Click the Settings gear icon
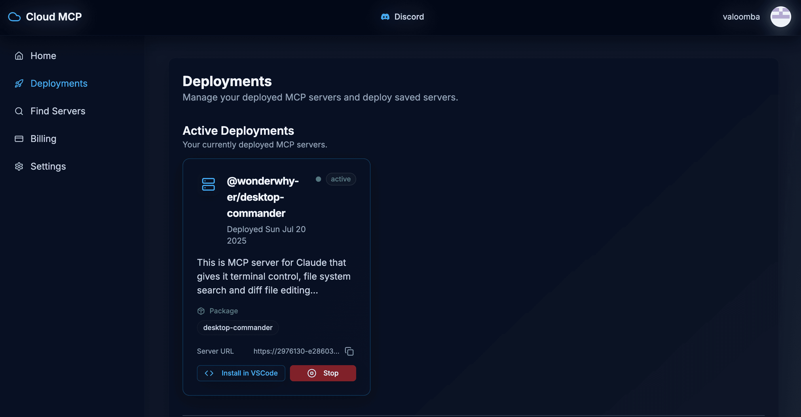This screenshot has height=417, width=801. (19, 166)
